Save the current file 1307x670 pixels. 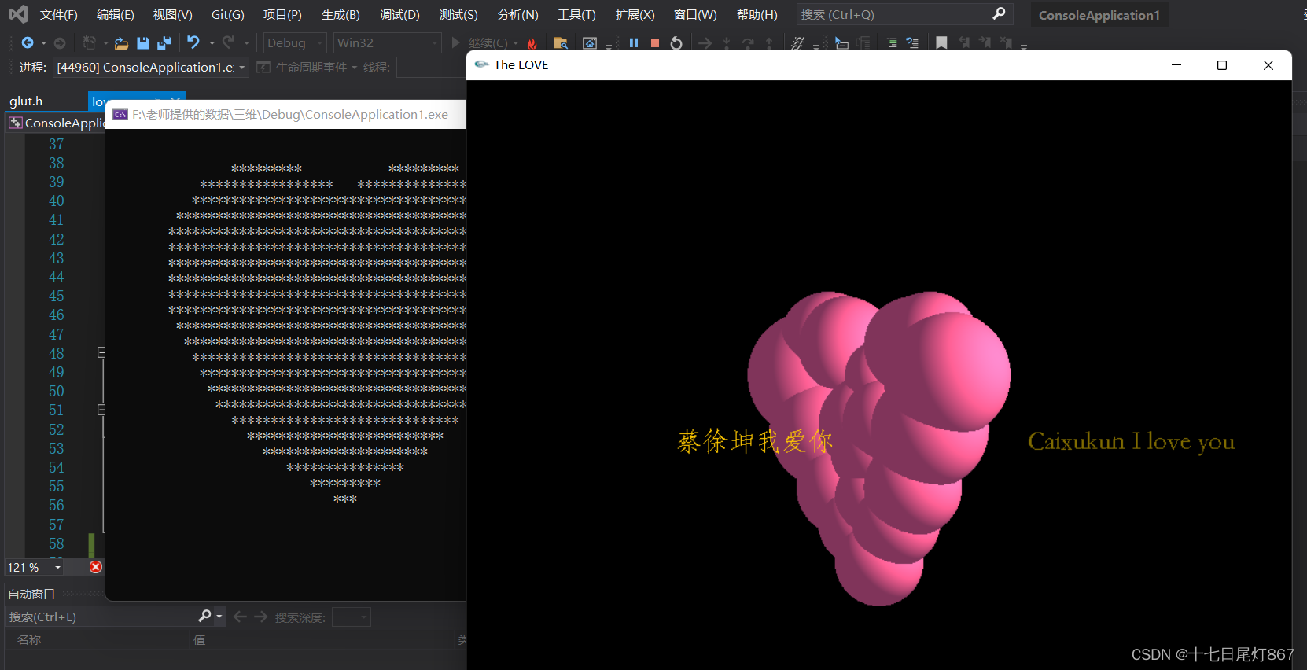(x=143, y=42)
